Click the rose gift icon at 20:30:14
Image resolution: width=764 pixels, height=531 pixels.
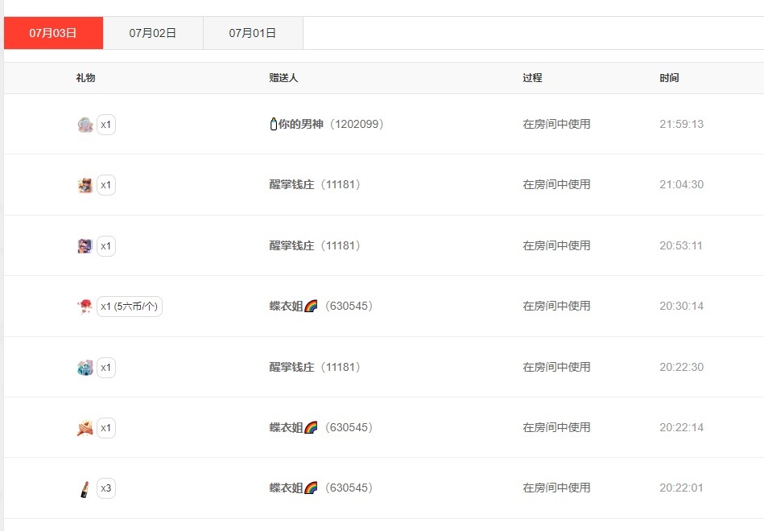[85, 307]
